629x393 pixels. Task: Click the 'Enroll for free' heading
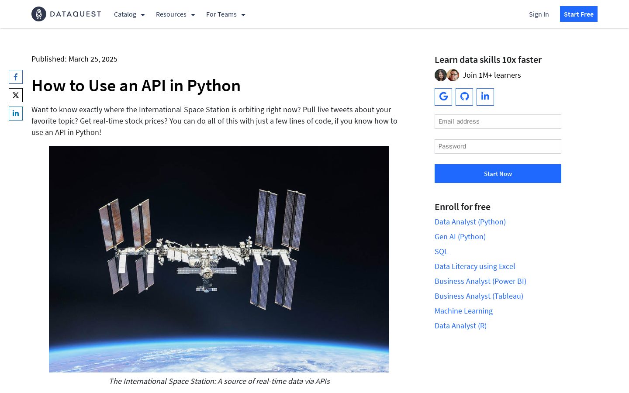click(463, 207)
